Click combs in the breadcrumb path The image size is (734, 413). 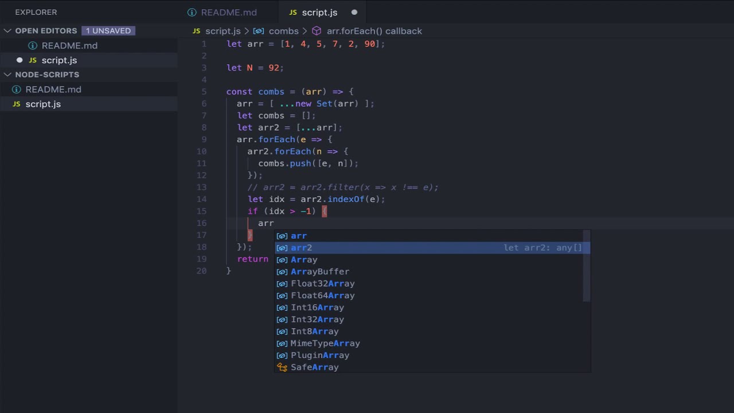[283, 31]
